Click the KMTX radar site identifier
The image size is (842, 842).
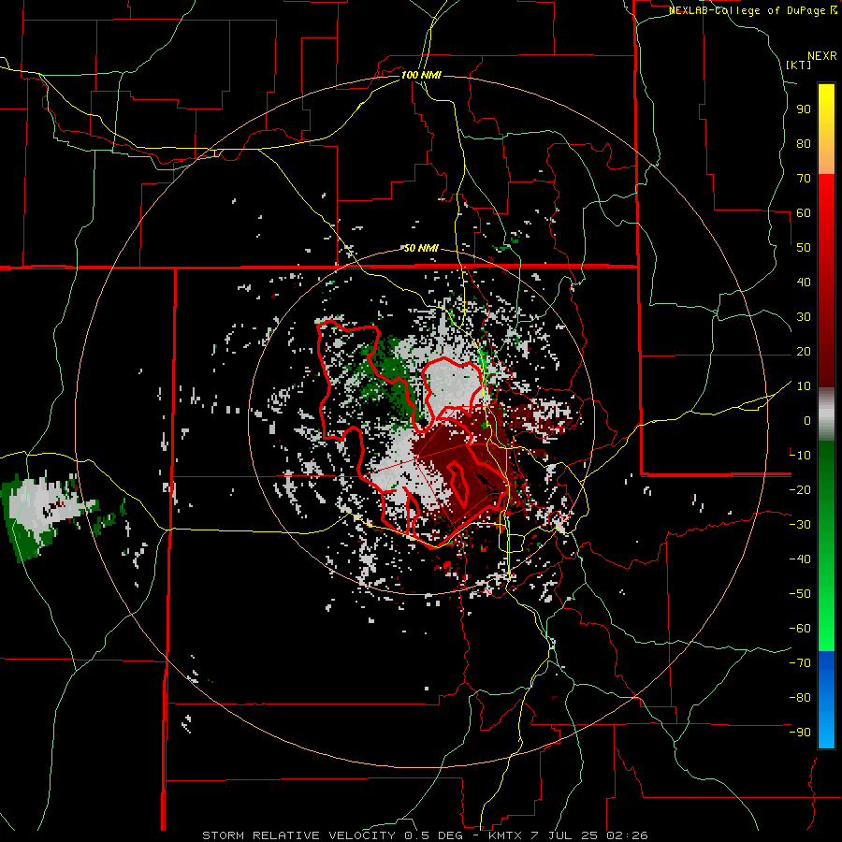point(506,835)
